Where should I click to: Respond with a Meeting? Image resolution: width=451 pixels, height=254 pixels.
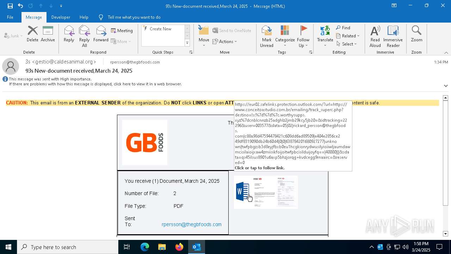(x=122, y=31)
